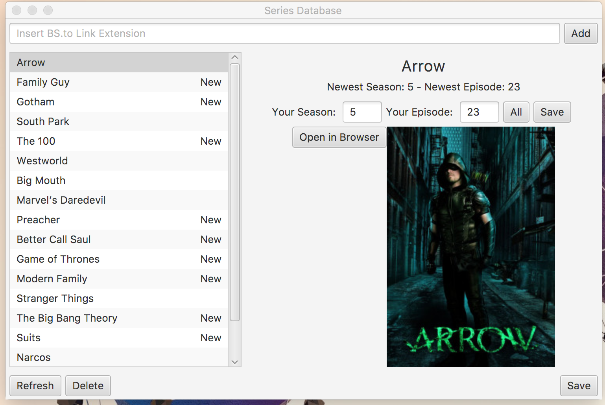
Task: Choose The Big Bang Theory row
Action: point(119,318)
